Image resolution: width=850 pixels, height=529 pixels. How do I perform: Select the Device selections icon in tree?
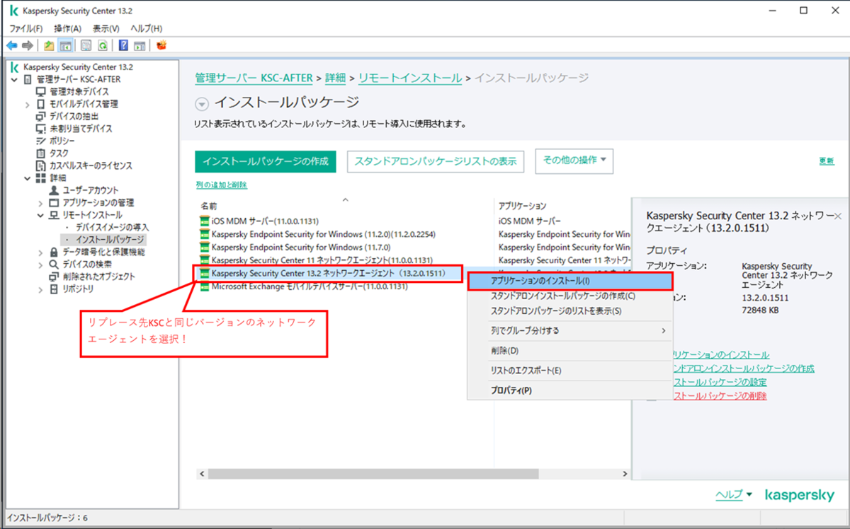coord(41,116)
